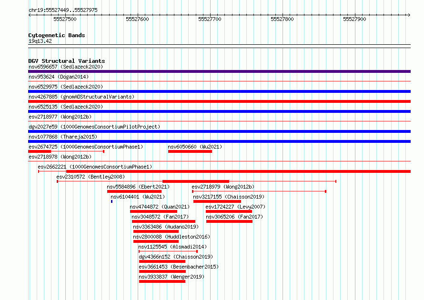Open the dgv4366n152 (Chaisson2019) label
The image size is (424, 300).
coord(176,257)
